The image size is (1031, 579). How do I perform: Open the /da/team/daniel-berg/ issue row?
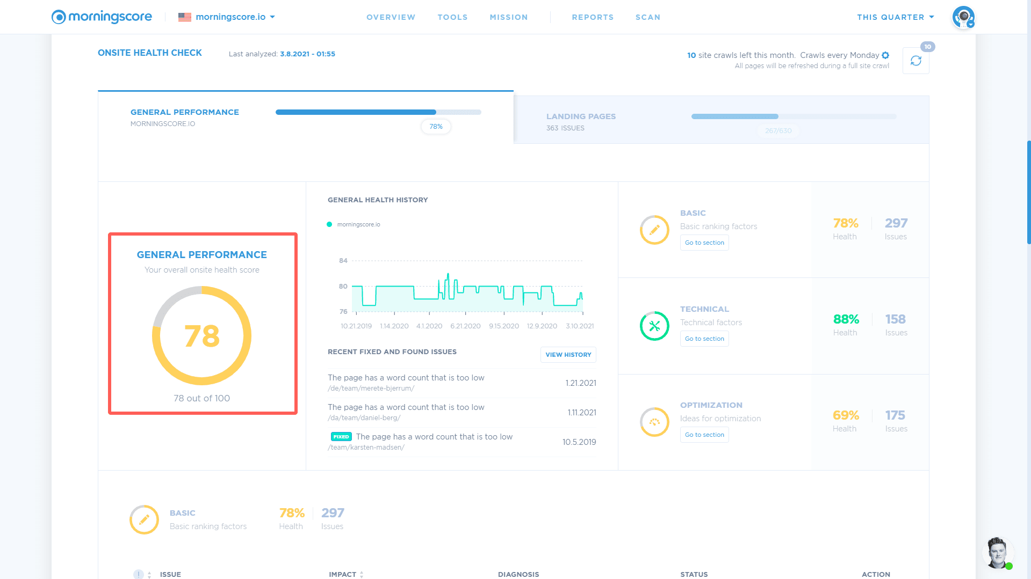pos(462,413)
